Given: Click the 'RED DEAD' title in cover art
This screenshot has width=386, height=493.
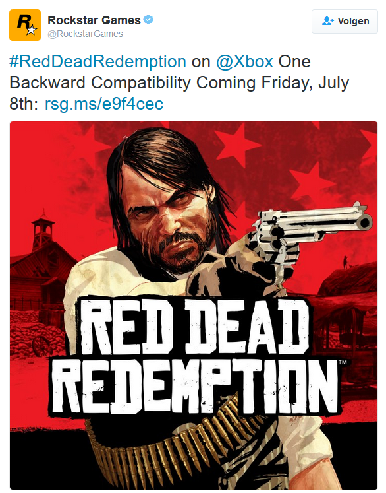Looking at the screenshot, I should 193,327.
